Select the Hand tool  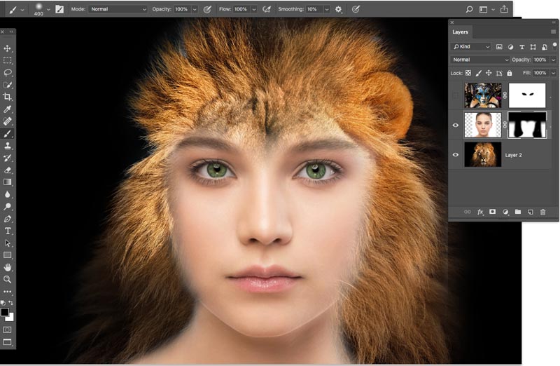8,267
